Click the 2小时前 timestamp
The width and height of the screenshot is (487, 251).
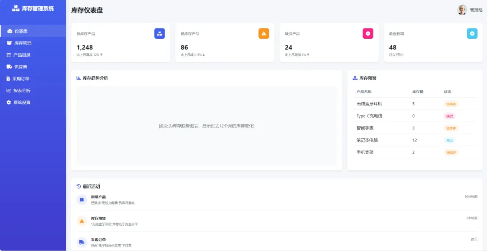[x=472, y=218]
